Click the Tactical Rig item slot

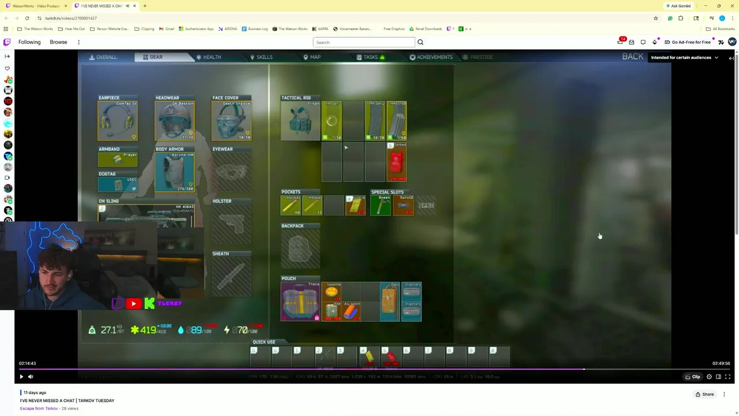point(300,121)
